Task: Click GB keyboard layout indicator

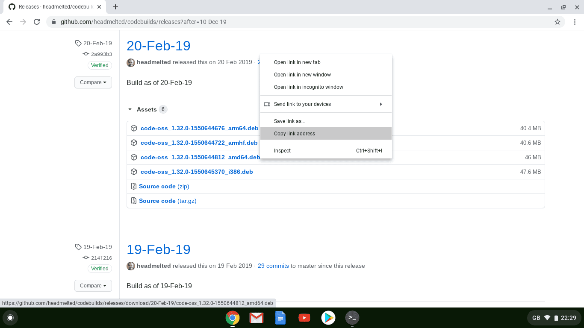Action: (x=536, y=318)
